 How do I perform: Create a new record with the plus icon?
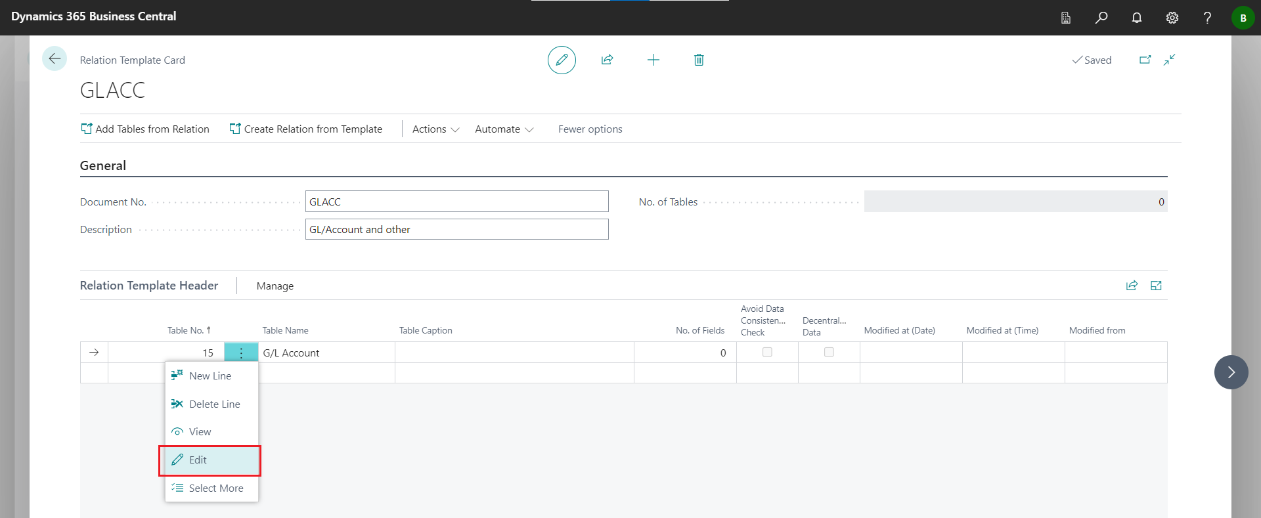[653, 60]
